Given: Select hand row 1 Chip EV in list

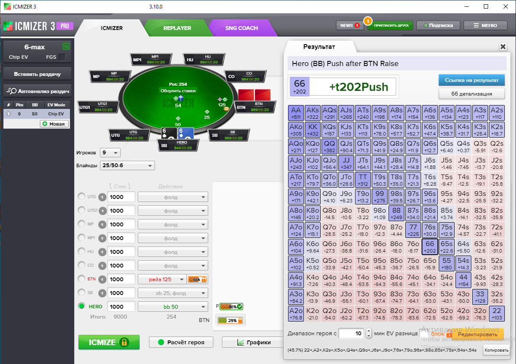Looking at the screenshot, I should pos(38,114).
